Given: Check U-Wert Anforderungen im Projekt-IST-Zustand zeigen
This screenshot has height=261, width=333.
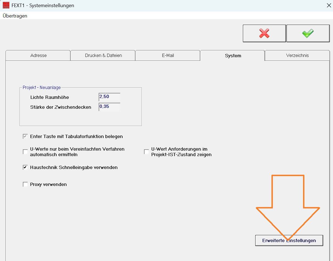Looking at the screenshot, I should [x=146, y=152].
